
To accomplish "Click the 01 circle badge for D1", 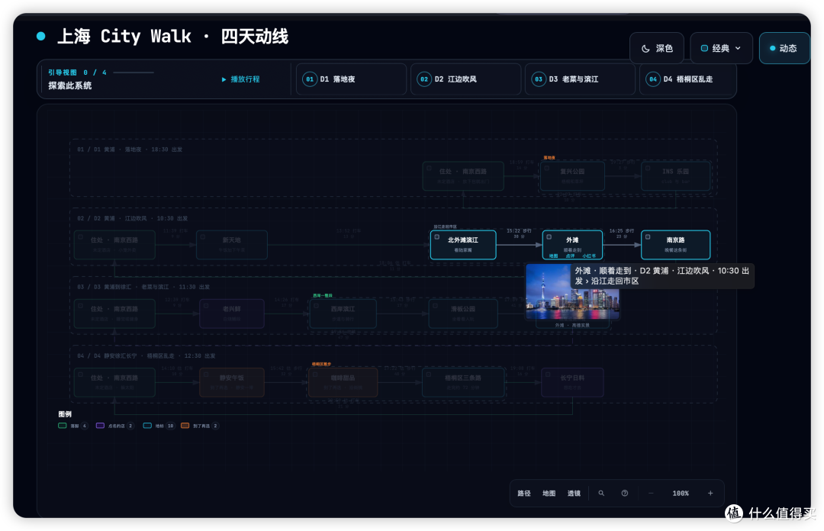I will coord(310,79).
